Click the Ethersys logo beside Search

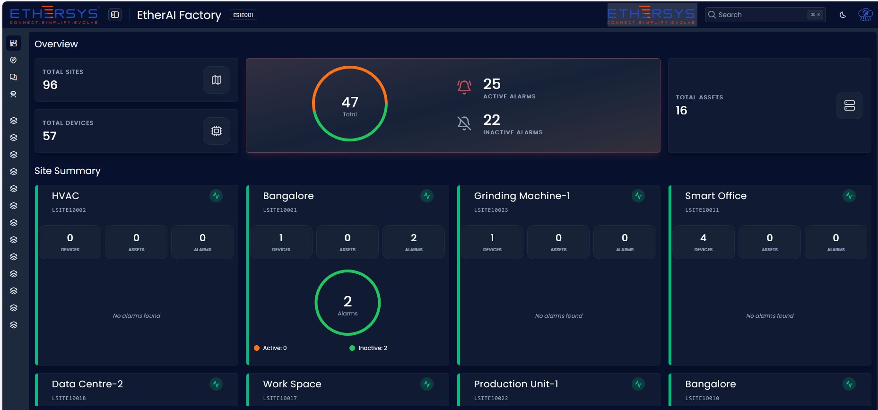pos(652,15)
